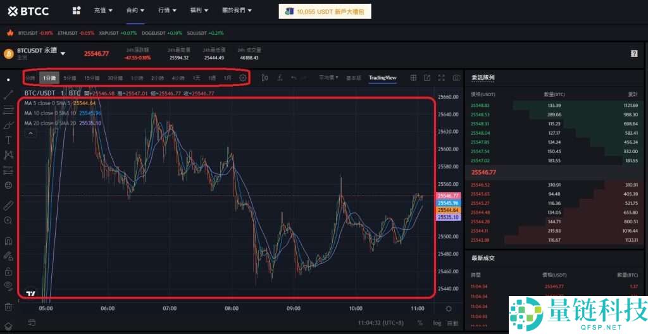This screenshot has height=334, width=648.
Task: Activate the zoom in tool
Action: point(8,220)
